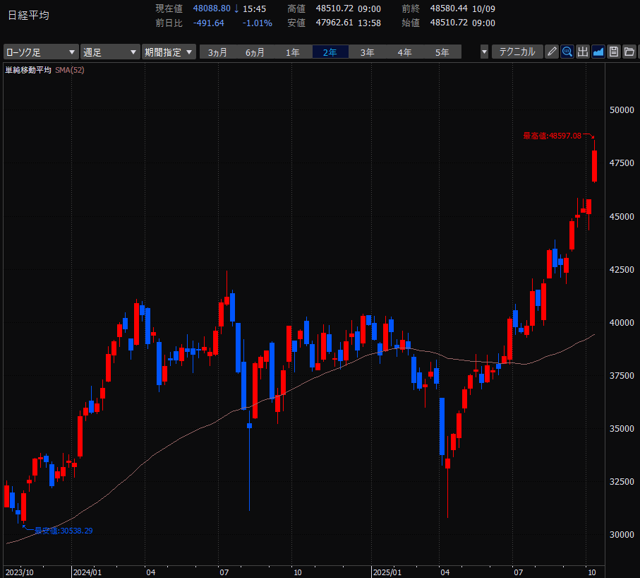Click the percentage change -1.01%
Screen dimensions: 640x578
point(257,23)
